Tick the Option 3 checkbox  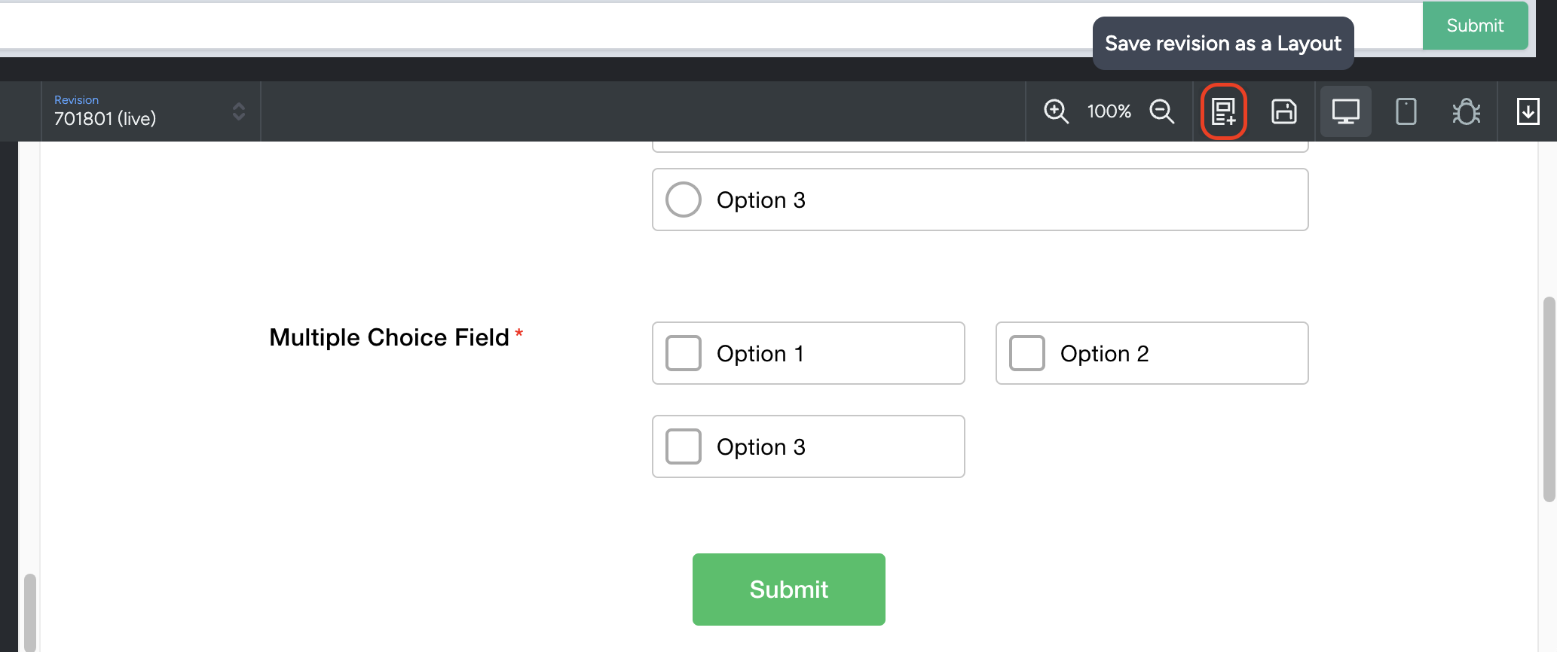point(684,446)
